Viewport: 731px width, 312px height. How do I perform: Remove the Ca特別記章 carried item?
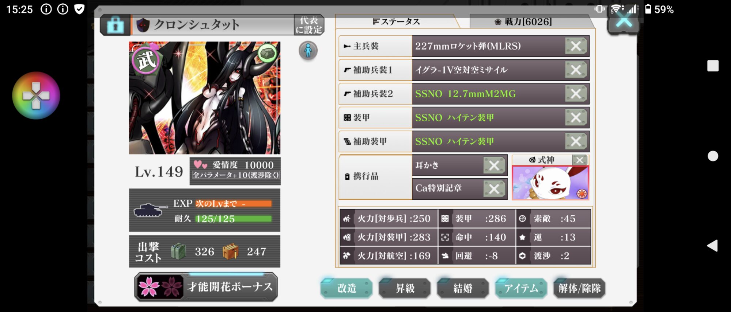494,188
